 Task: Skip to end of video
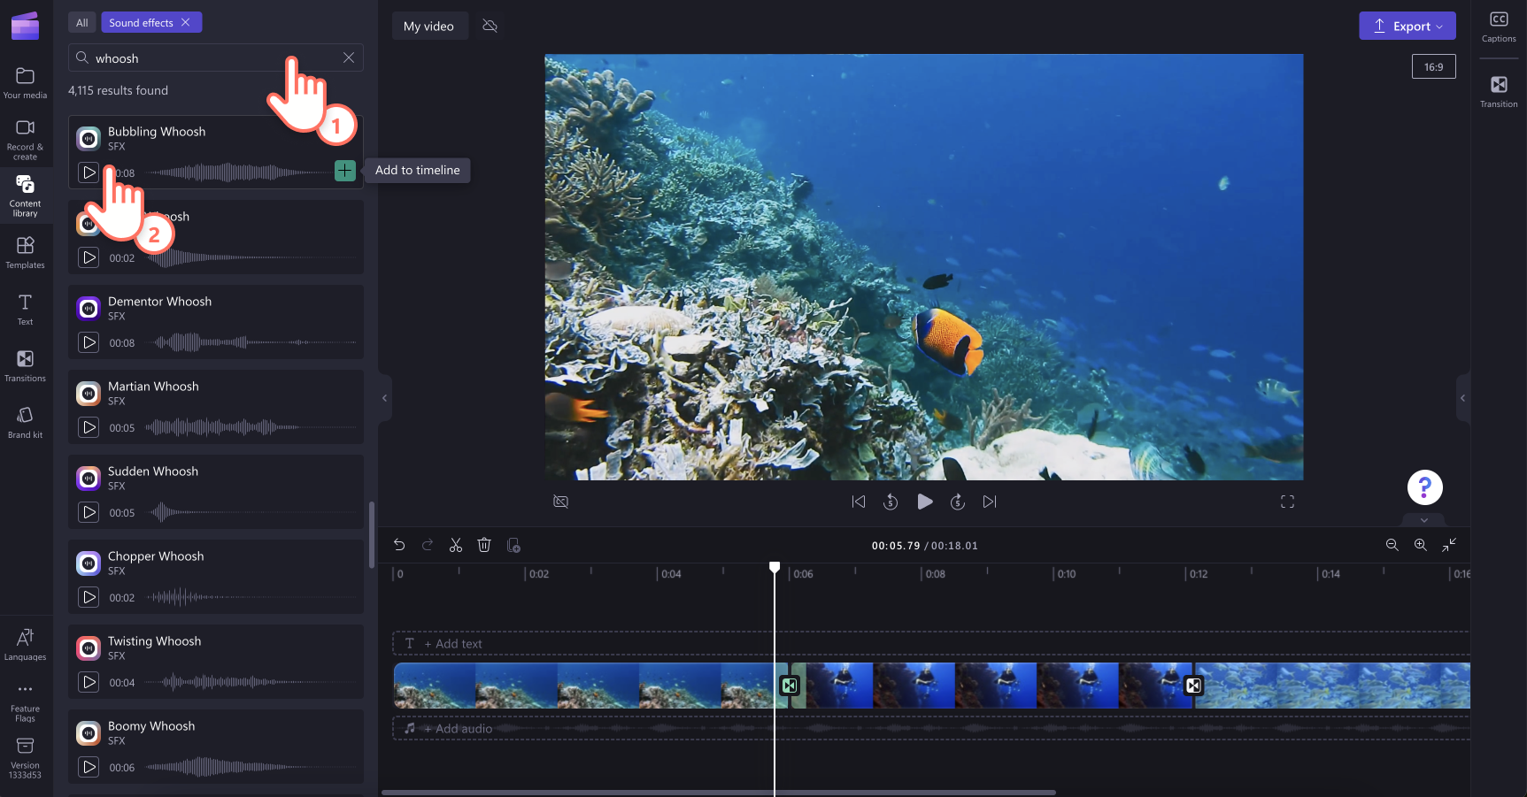tap(990, 502)
